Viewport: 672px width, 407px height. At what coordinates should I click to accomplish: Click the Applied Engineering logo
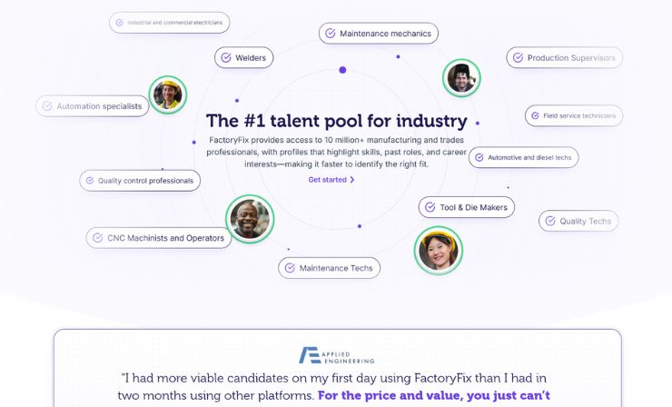pyautogui.click(x=336, y=355)
